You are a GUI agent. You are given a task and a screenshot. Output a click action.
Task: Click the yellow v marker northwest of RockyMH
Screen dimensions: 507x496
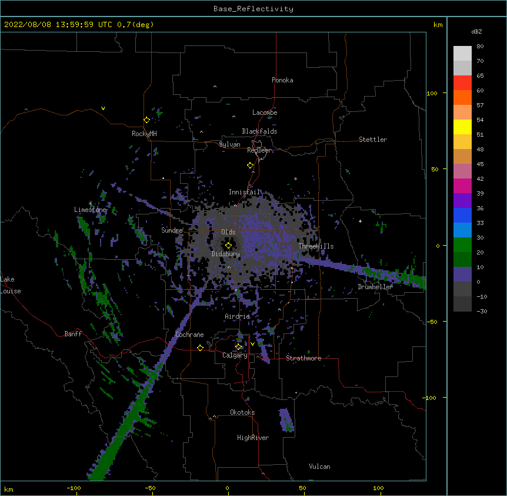click(x=103, y=108)
